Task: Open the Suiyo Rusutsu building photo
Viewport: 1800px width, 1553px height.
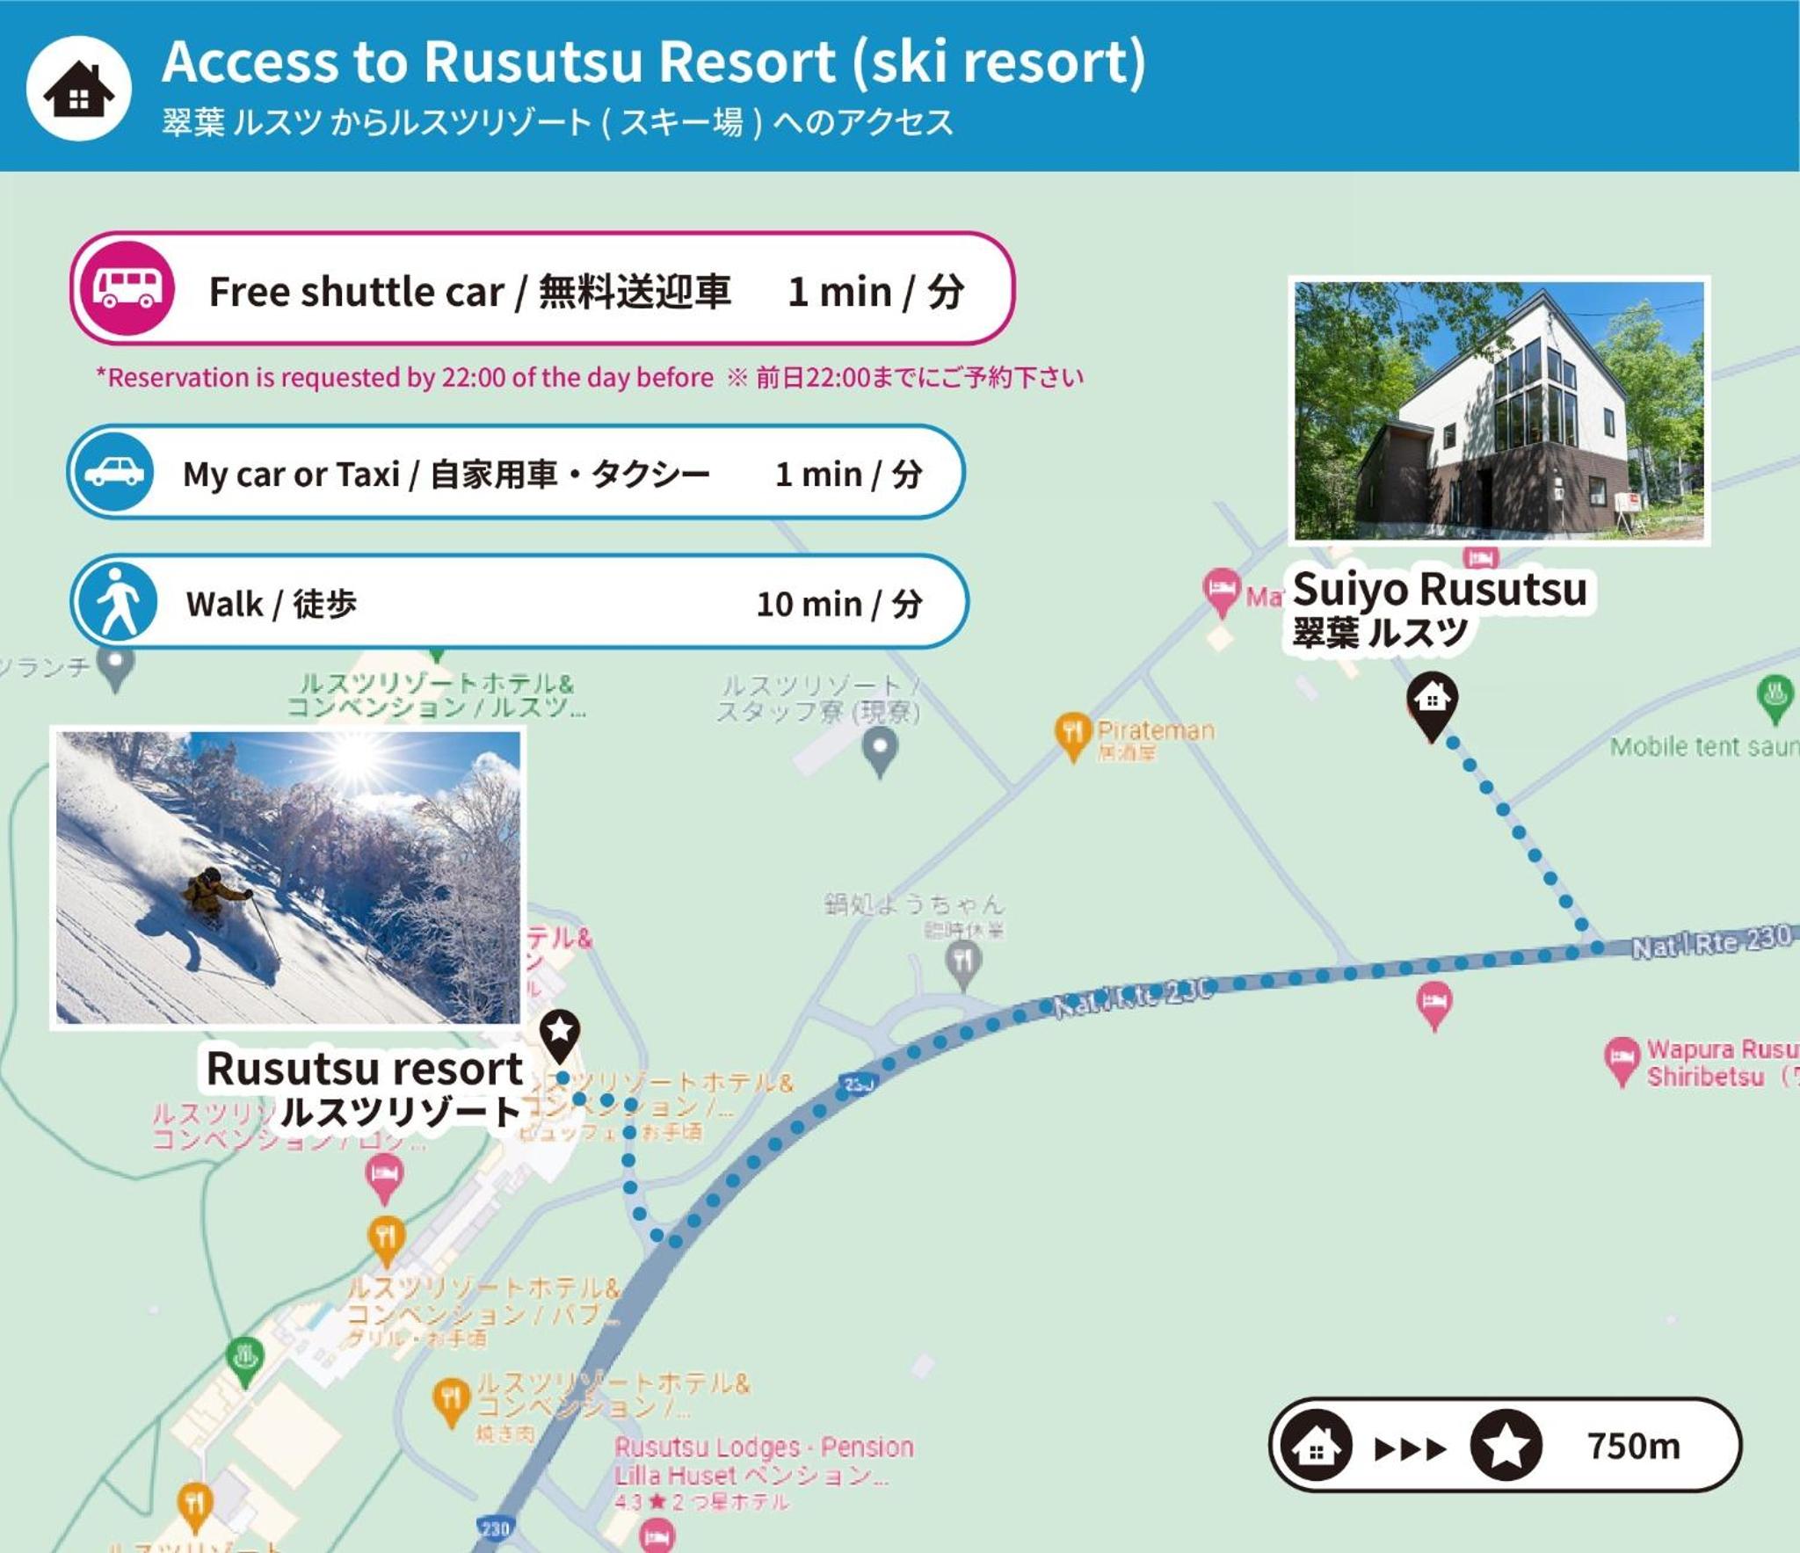Action: [x=1499, y=410]
